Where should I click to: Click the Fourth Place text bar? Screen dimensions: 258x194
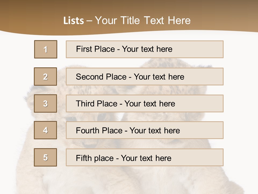[x=145, y=130]
